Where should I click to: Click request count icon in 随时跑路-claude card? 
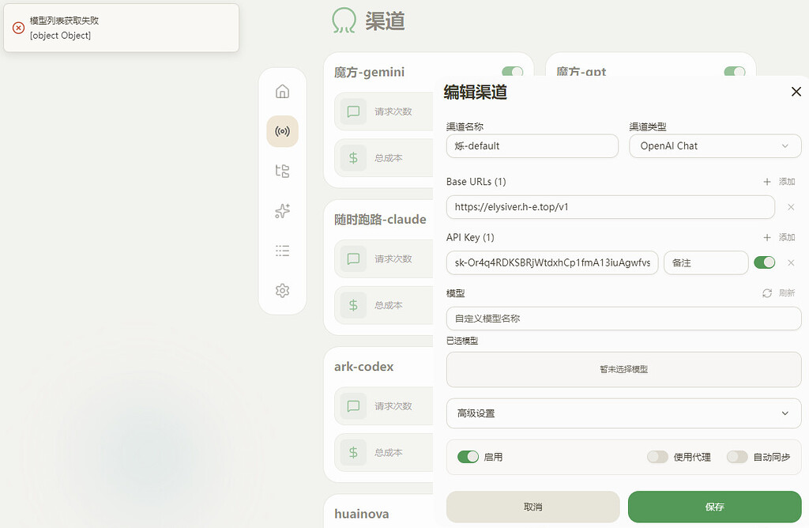[x=353, y=258]
